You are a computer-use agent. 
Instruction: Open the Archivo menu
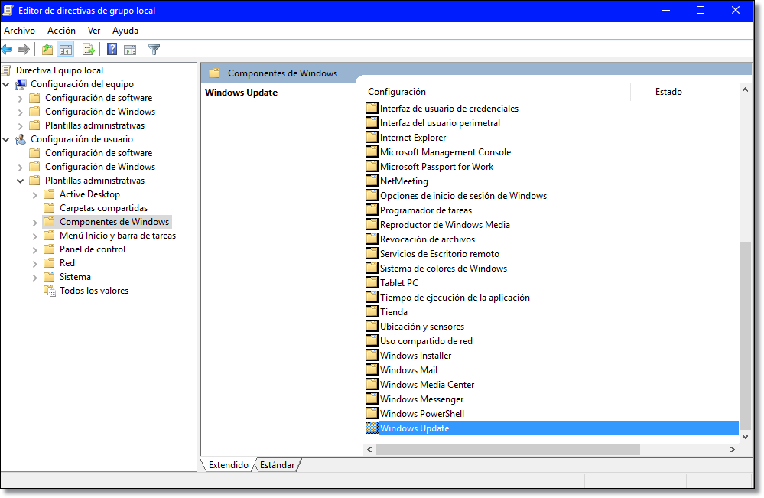click(19, 30)
